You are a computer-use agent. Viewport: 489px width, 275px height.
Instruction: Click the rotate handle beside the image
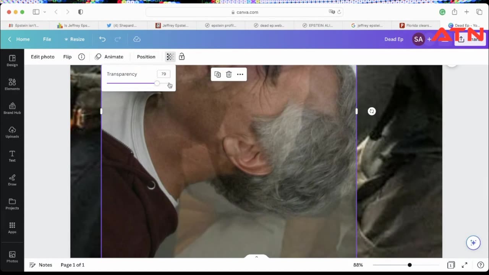(x=372, y=111)
